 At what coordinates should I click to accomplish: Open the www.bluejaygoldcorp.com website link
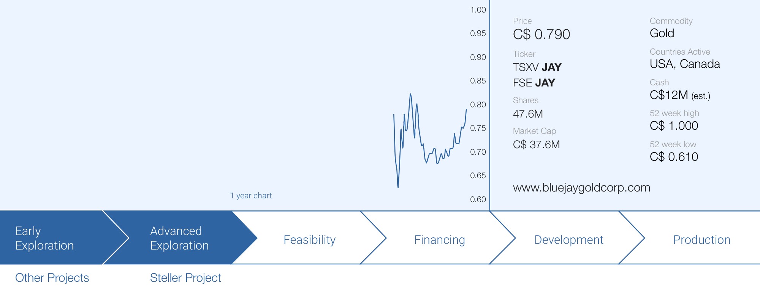pos(581,188)
